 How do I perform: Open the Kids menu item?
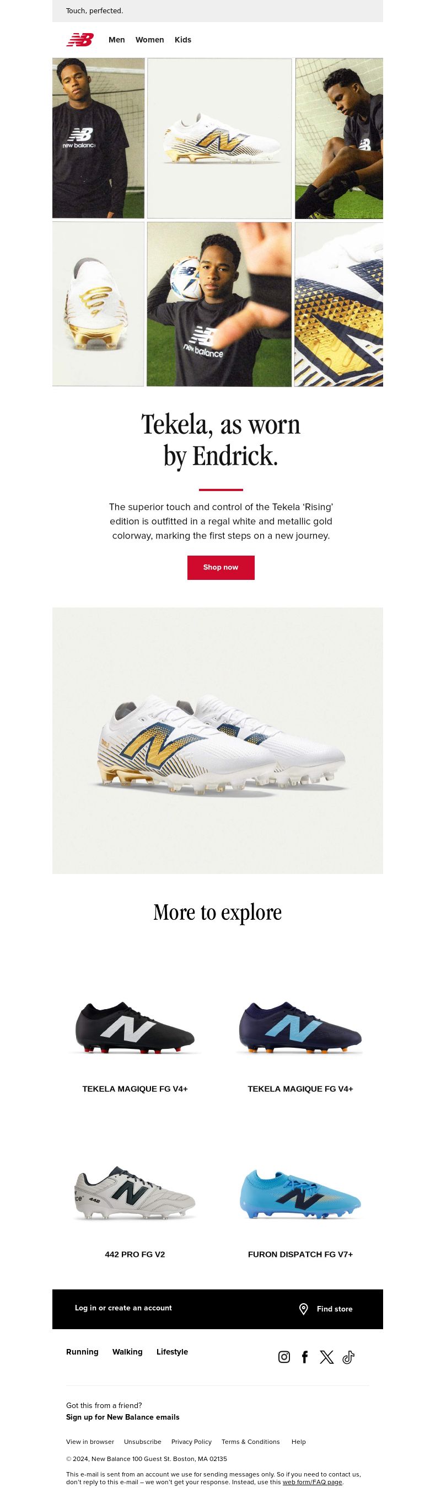pyautogui.click(x=183, y=40)
